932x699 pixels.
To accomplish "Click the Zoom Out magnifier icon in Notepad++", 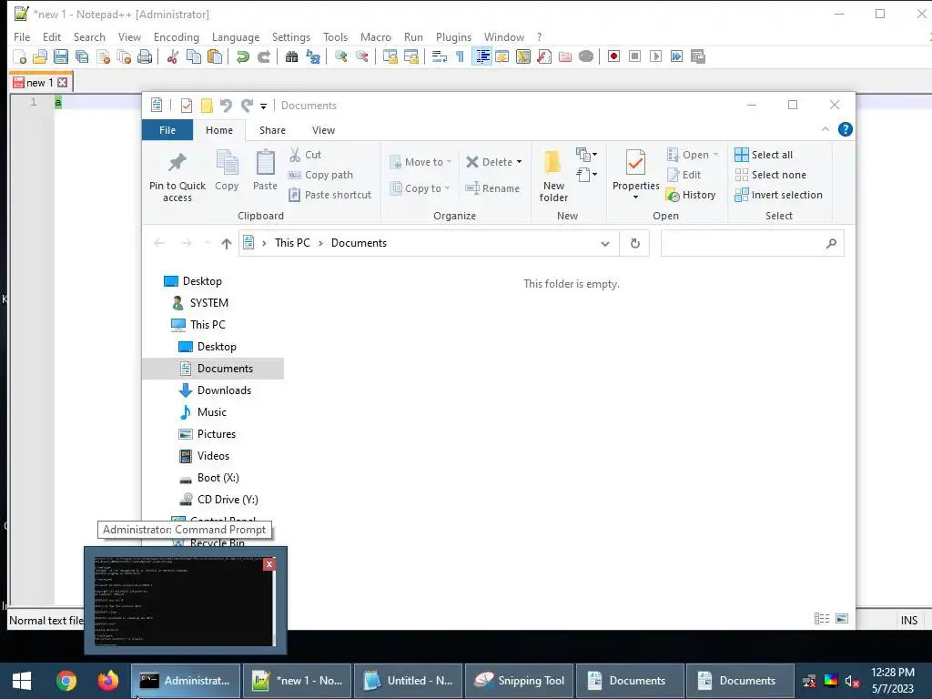I will (362, 56).
